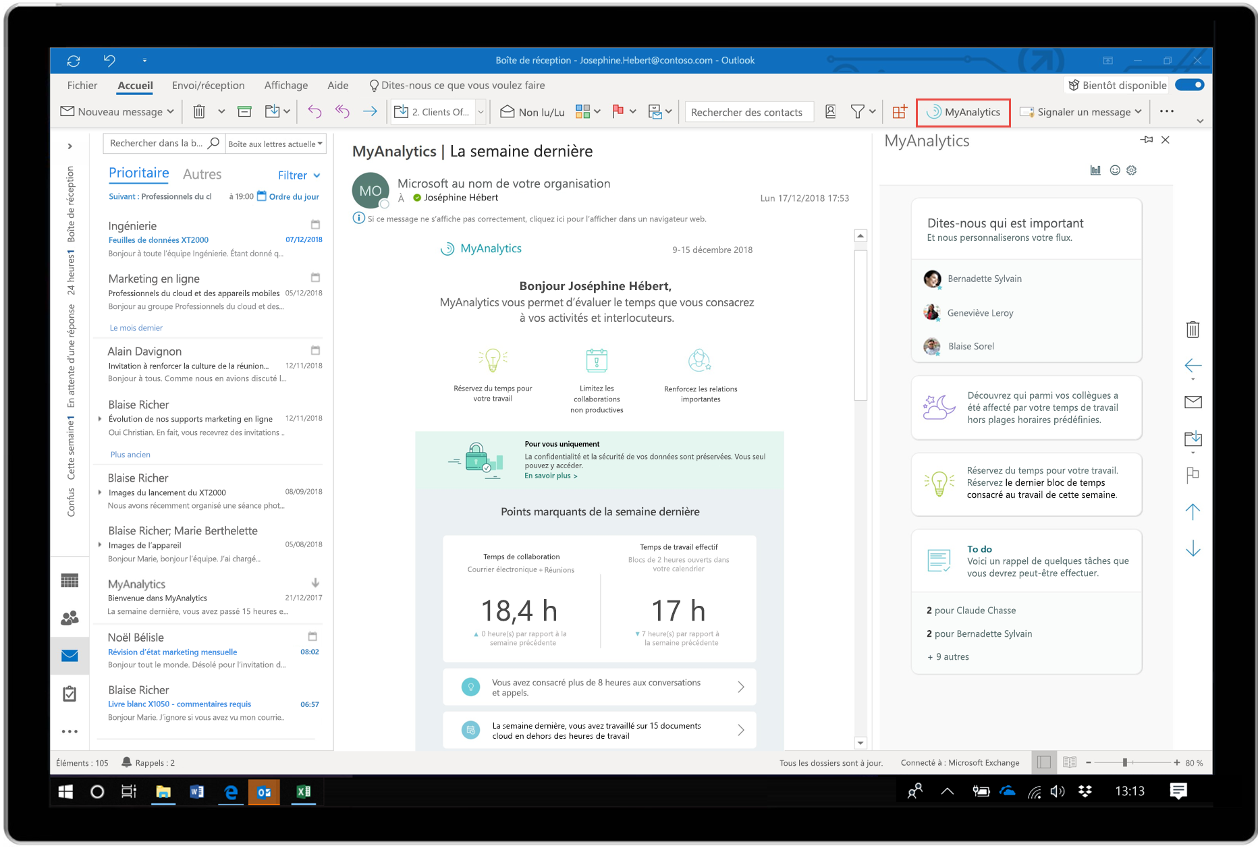Send feedback via the smiley icon

(x=1114, y=170)
